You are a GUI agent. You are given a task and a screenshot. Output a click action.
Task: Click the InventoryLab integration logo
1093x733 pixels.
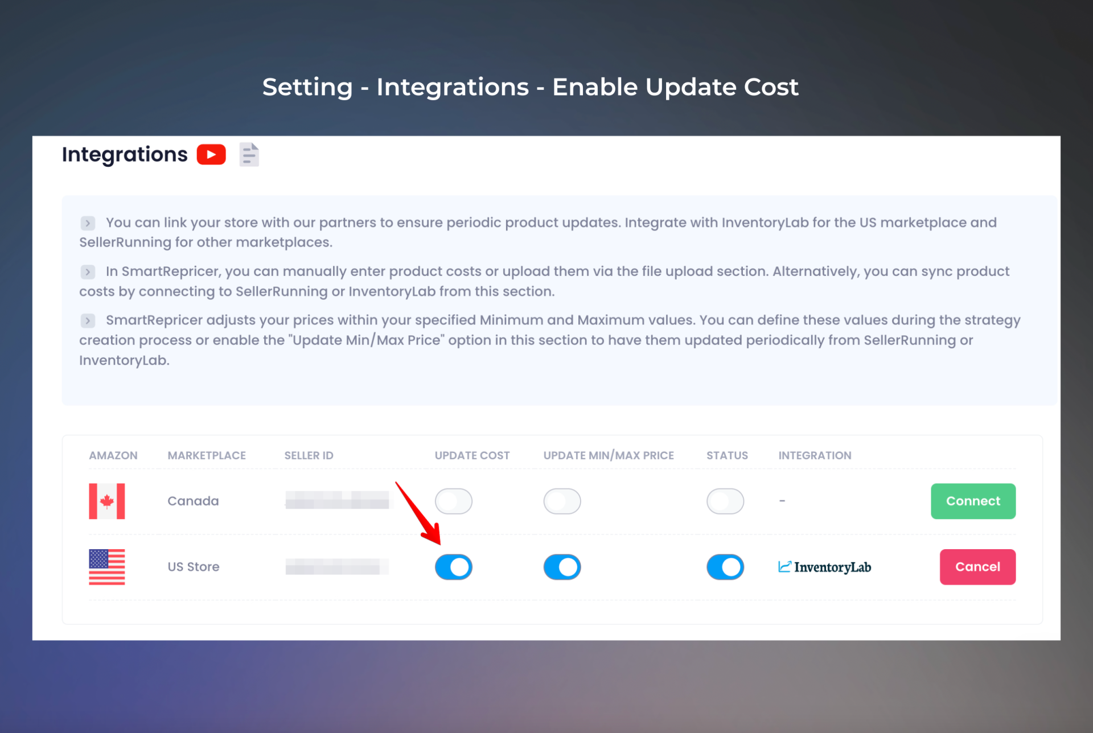[825, 567]
